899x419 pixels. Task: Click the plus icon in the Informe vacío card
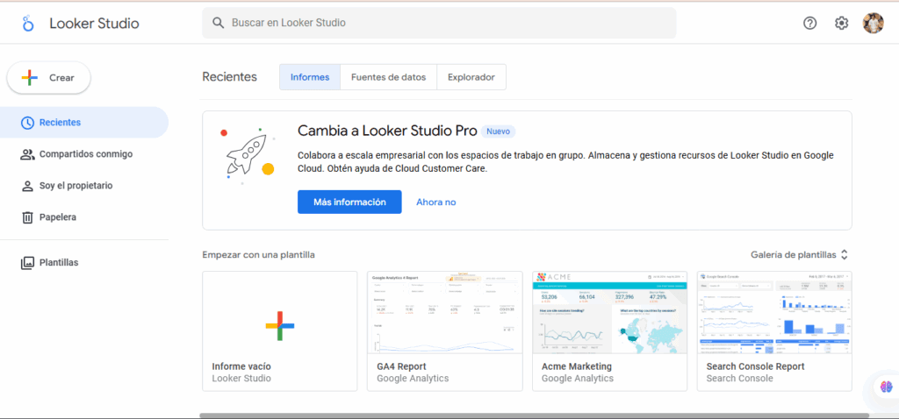(x=280, y=326)
